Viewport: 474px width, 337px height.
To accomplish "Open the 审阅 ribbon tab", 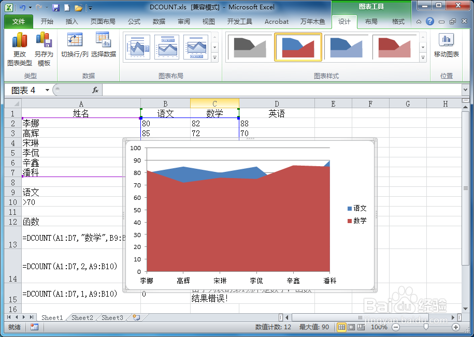I will pos(183,21).
